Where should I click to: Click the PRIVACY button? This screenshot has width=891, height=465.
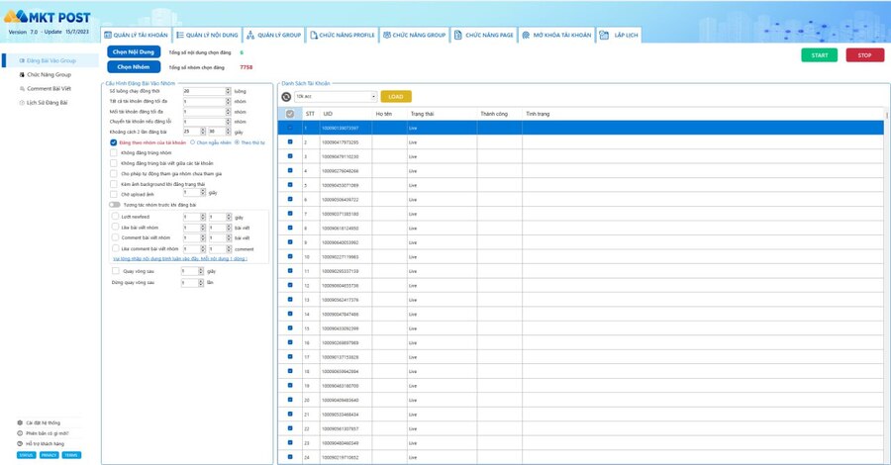49,455
